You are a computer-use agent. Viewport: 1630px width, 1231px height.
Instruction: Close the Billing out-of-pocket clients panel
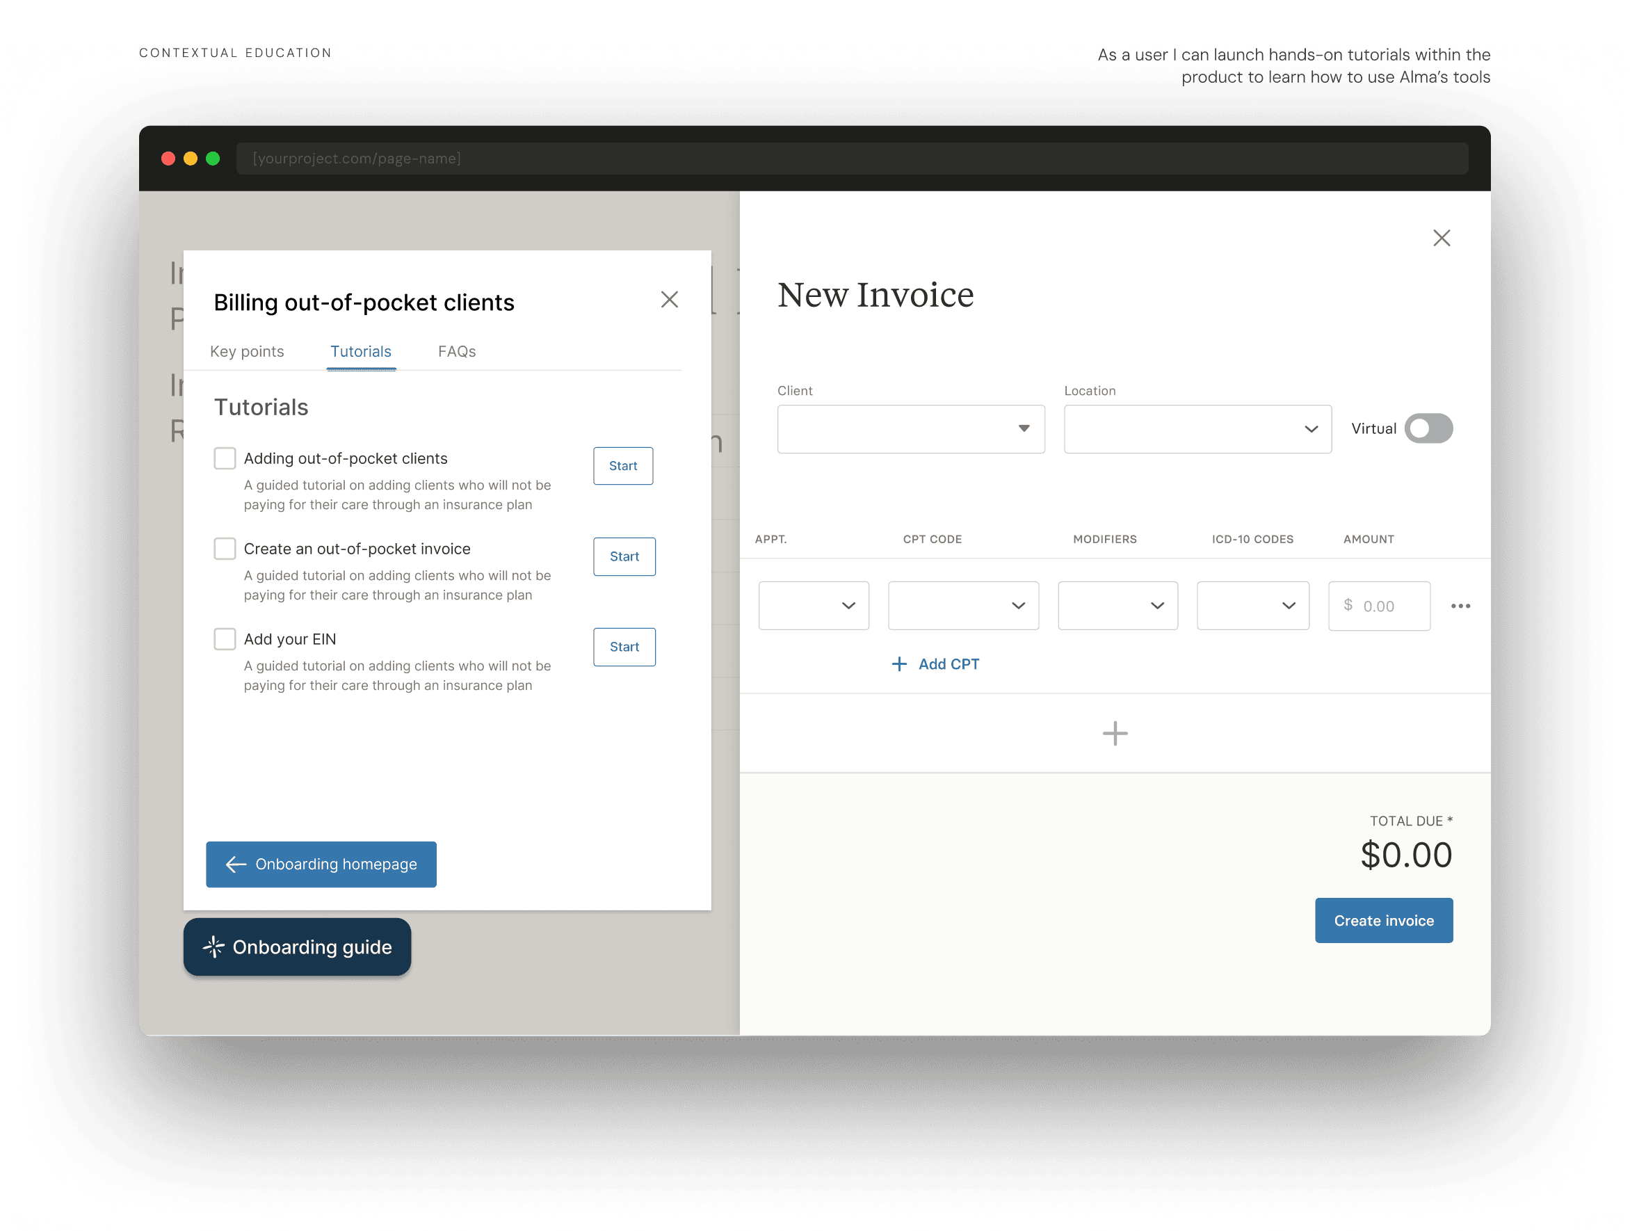[x=668, y=299]
